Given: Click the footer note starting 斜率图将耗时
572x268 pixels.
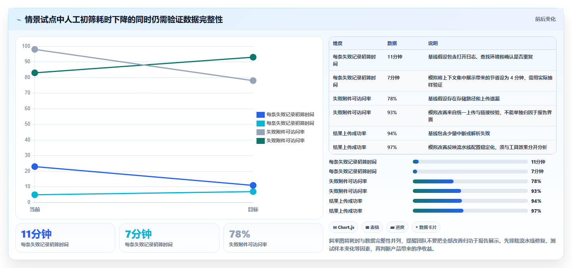Looking at the screenshot, I should [x=442, y=245].
